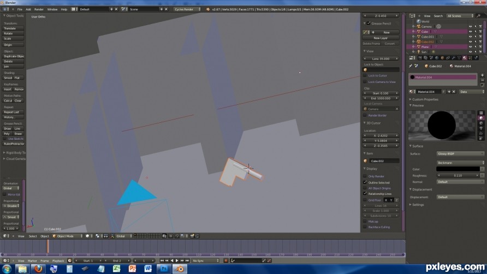This screenshot has width=487, height=274.
Task: Open the Blender info editor type icon
Action: (5, 9)
